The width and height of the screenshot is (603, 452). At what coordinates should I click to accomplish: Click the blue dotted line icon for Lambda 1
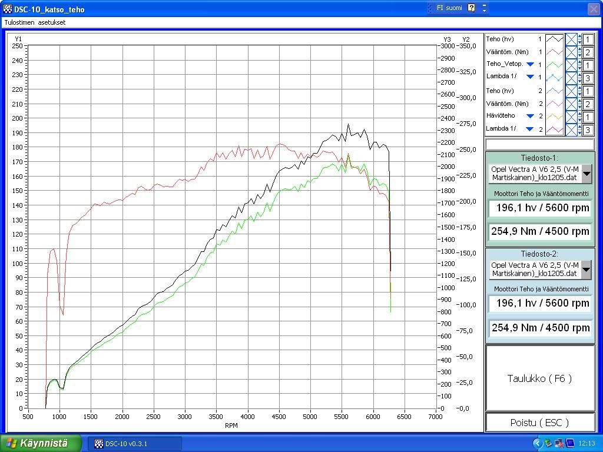(x=554, y=78)
